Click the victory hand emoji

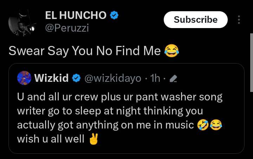93,139
